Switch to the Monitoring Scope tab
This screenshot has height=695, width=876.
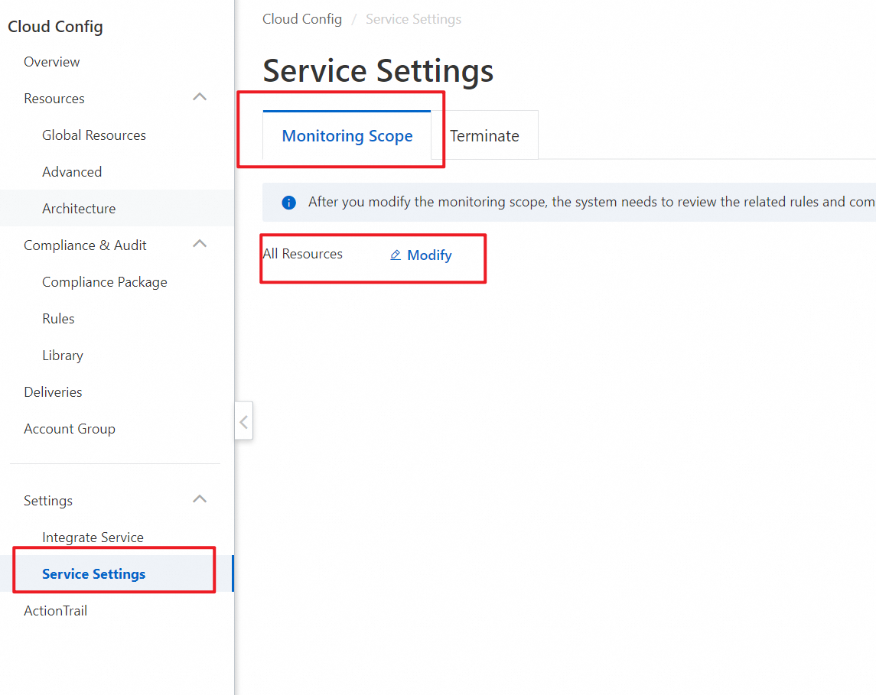pyautogui.click(x=347, y=135)
